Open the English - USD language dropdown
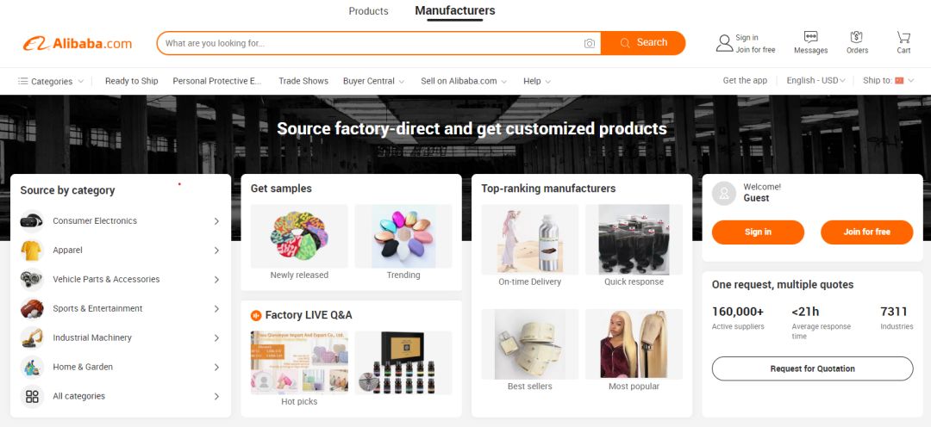Screen dimensions: 931x427 tap(815, 81)
